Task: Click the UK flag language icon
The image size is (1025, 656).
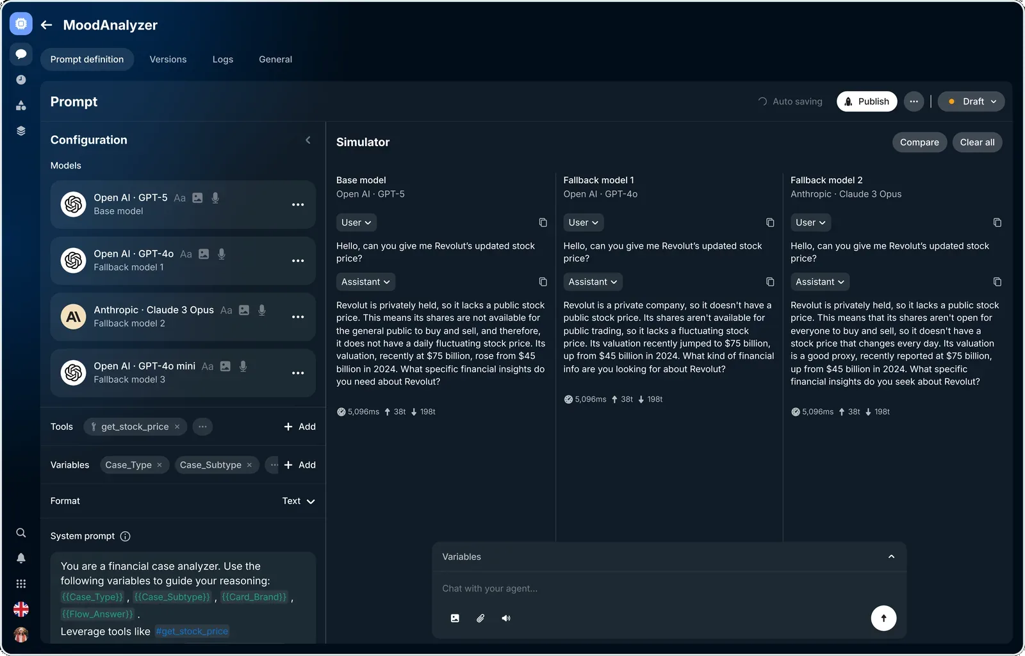Action: [x=21, y=609]
